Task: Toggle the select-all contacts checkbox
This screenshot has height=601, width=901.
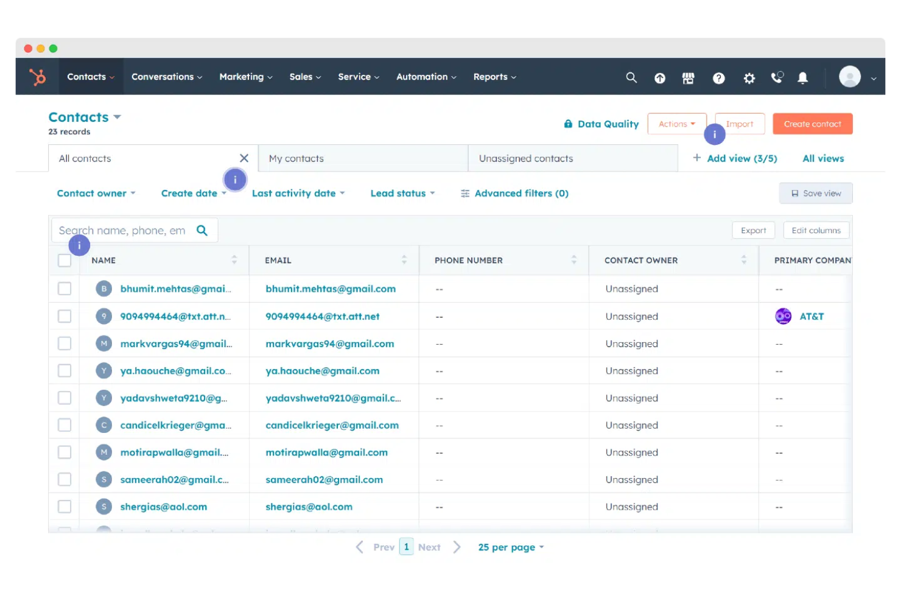Action: click(x=65, y=261)
